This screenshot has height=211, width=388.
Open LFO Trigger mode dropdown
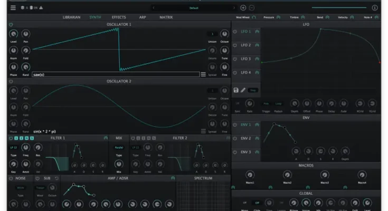pos(266,103)
